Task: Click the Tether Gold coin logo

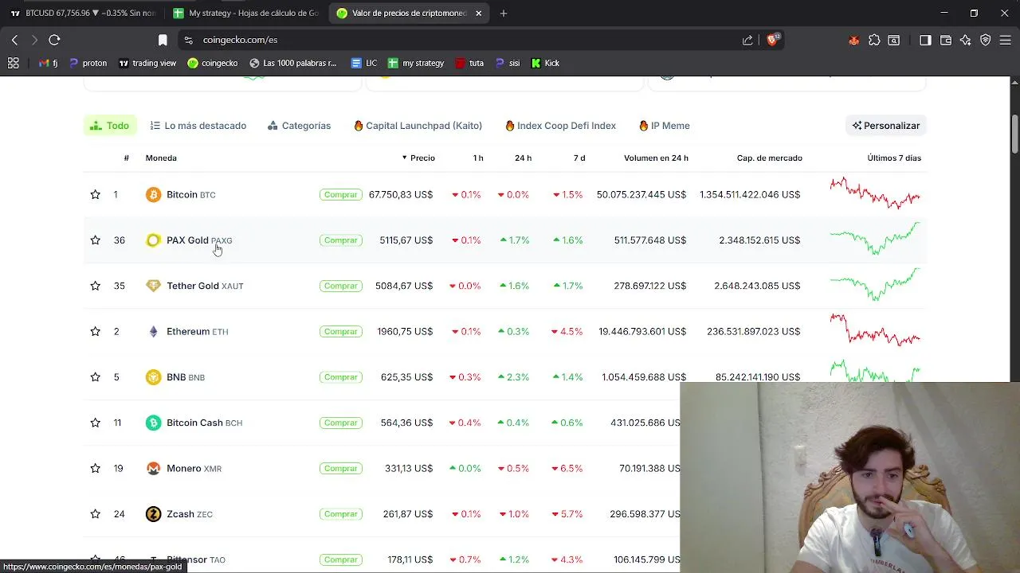Action: [153, 286]
